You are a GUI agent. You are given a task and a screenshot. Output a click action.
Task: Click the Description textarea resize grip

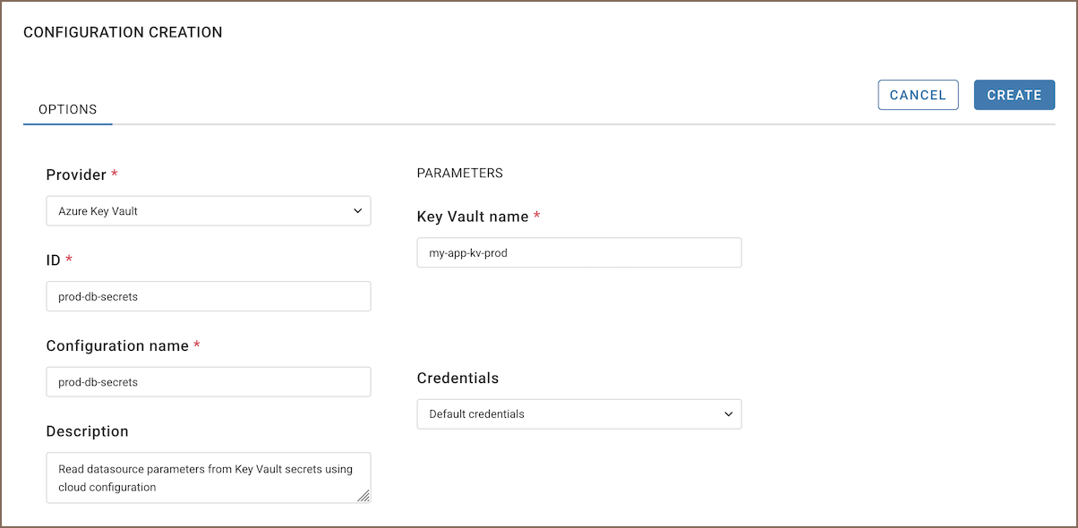(x=364, y=496)
